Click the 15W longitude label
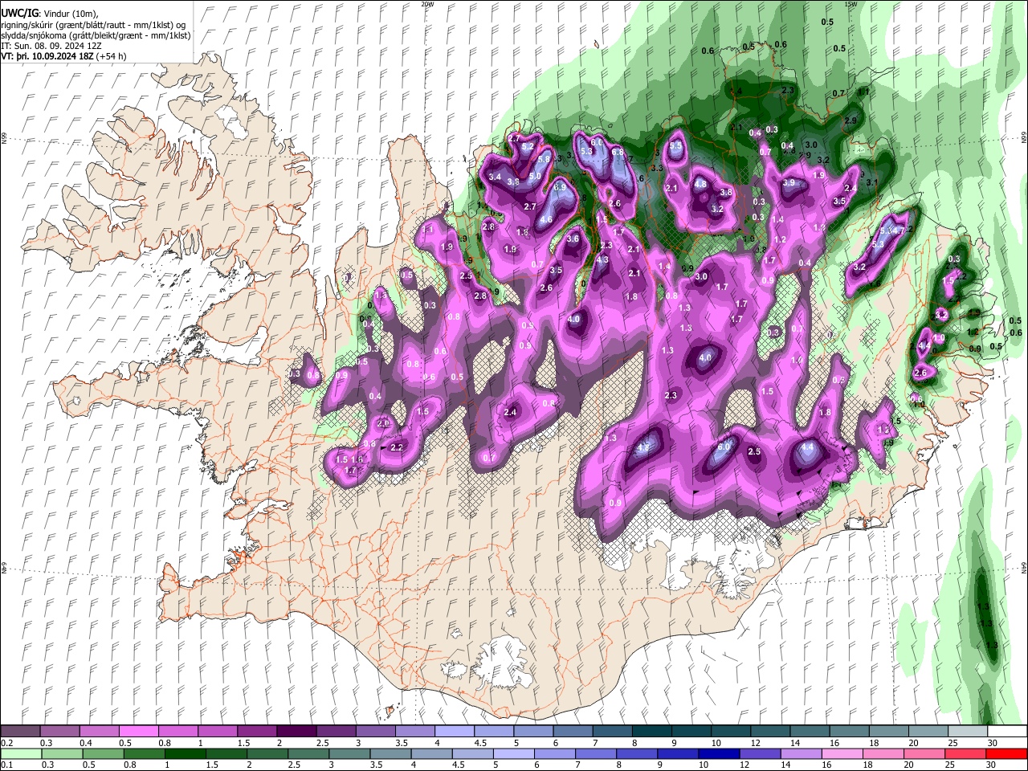 [x=851, y=4]
